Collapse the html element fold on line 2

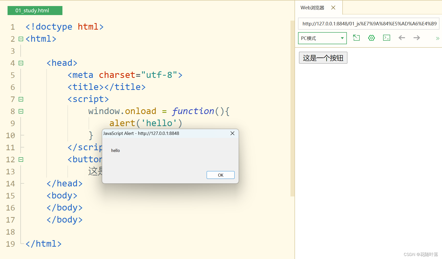[21, 39]
